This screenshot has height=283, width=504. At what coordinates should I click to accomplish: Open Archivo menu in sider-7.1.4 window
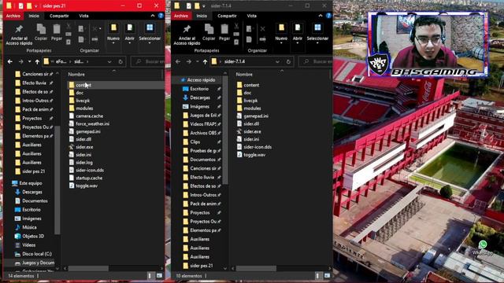tap(181, 16)
